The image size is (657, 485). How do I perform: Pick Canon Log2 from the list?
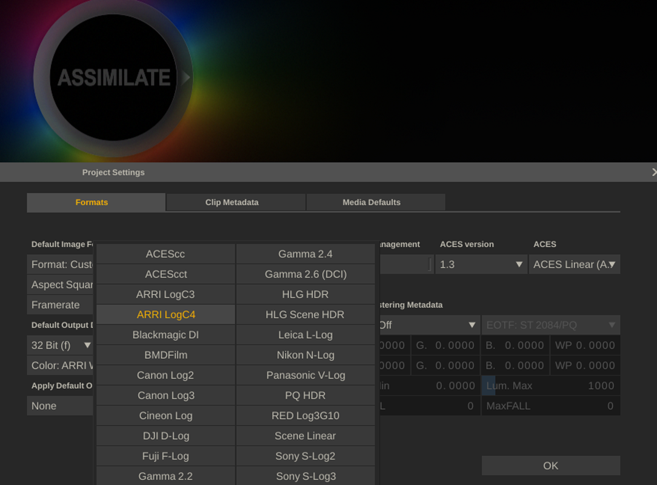click(x=165, y=375)
